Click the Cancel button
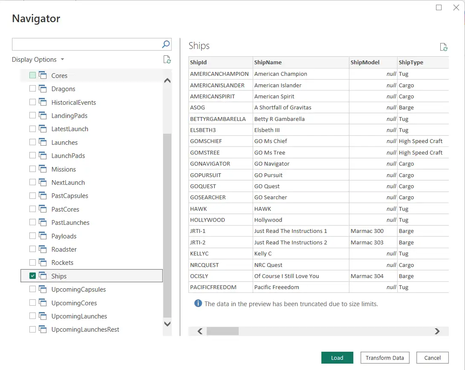The image size is (465, 370). (x=432, y=358)
